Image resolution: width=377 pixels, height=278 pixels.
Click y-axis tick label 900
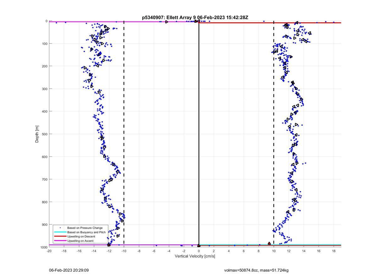point(44,225)
